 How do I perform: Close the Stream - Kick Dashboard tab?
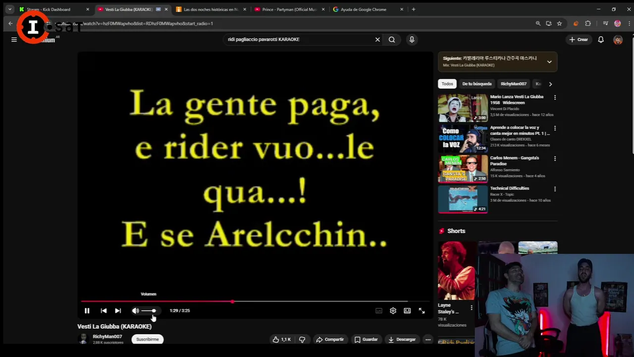click(88, 9)
